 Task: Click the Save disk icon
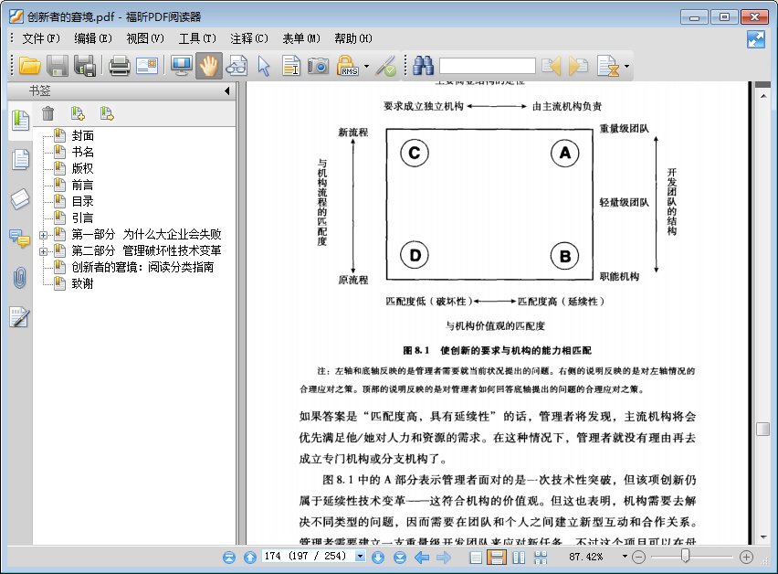tap(57, 66)
